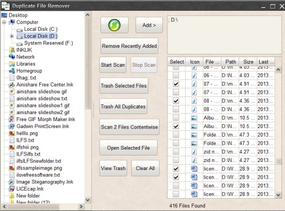Click the Icon column header

(x=194, y=62)
